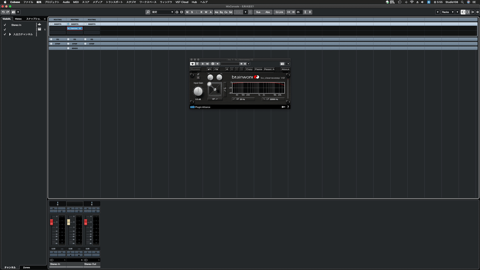
Task: Mute the Stereo In channel
Action: [53, 208]
